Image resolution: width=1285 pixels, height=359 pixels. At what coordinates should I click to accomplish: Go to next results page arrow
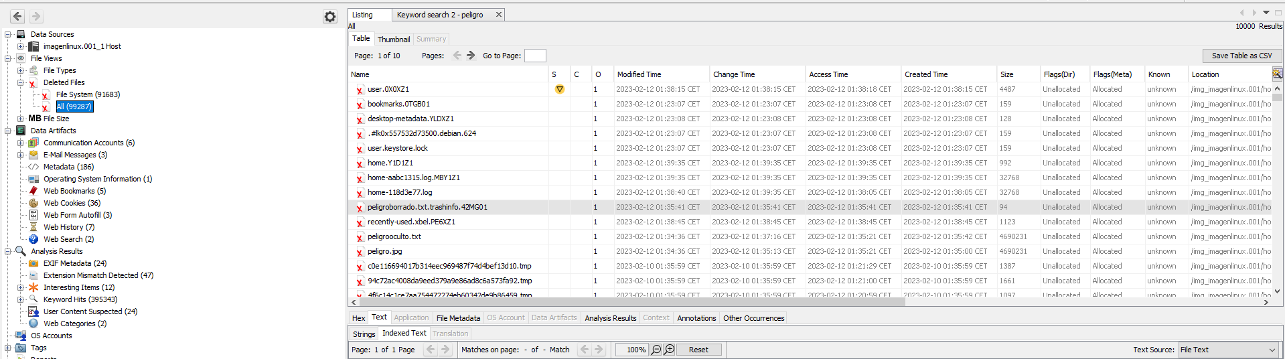click(471, 56)
